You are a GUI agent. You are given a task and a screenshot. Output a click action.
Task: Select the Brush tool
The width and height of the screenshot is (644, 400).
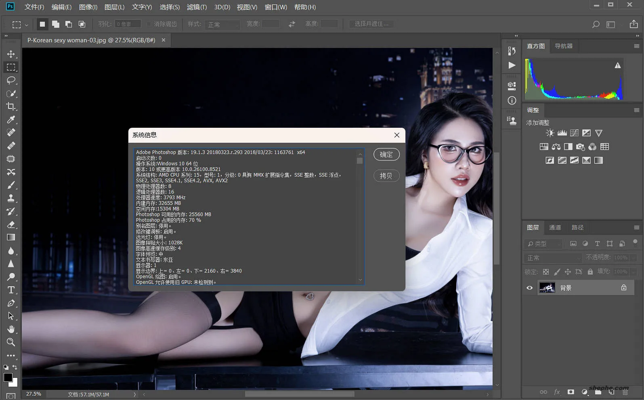tap(11, 185)
